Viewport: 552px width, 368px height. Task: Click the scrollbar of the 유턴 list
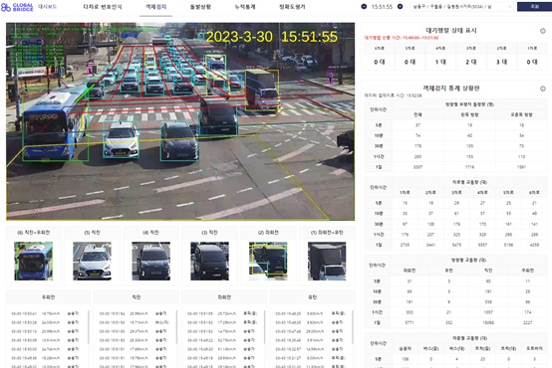[x=353, y=327]
